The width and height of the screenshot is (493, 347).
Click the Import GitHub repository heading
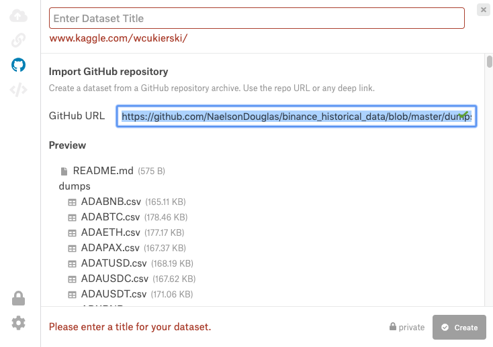[x=108, y=72]
